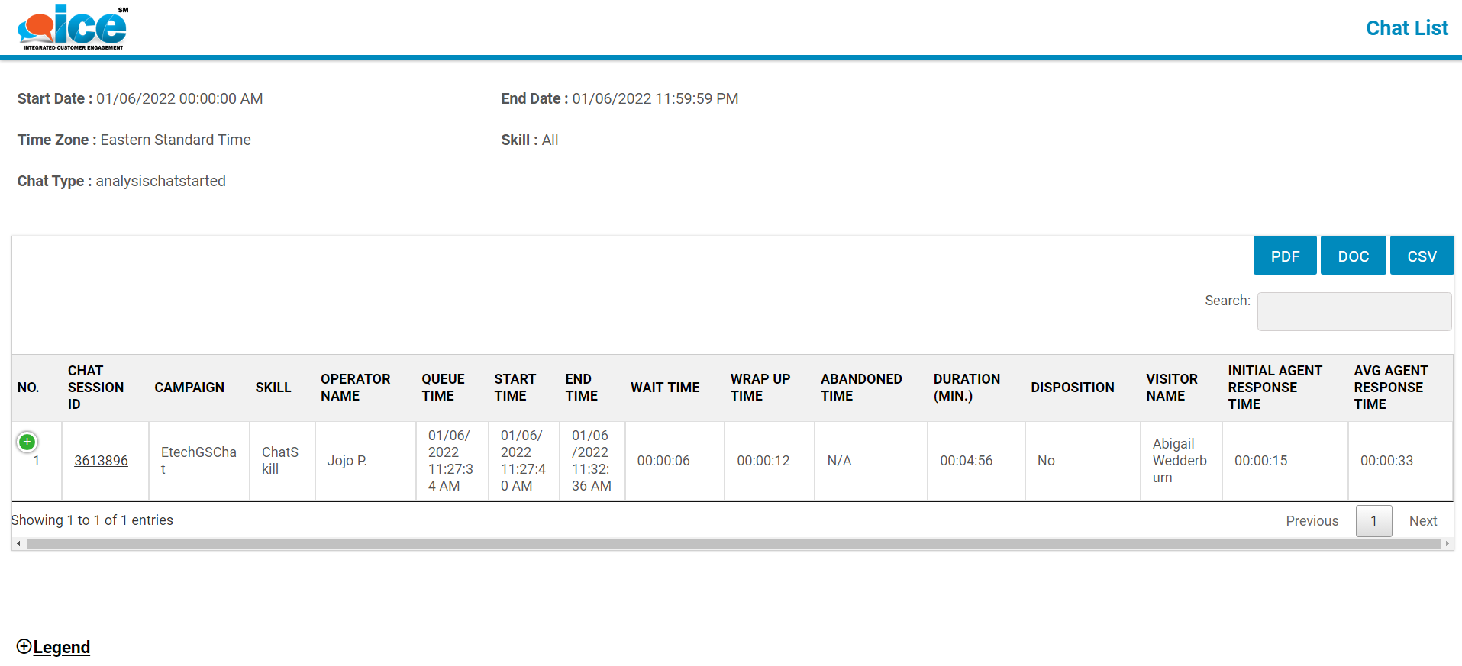The width and height of the screenshot is (1462, 666).
Task: Expand the Legend section
Action: pos(53,647)
